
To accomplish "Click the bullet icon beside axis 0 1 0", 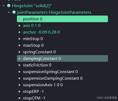I will (19, 26).
